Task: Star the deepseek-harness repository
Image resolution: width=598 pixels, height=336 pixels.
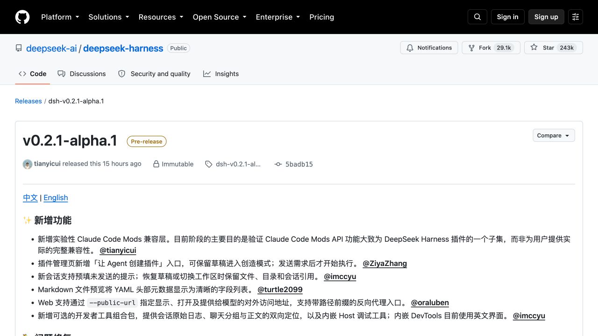Action: (x=554, y=48)
